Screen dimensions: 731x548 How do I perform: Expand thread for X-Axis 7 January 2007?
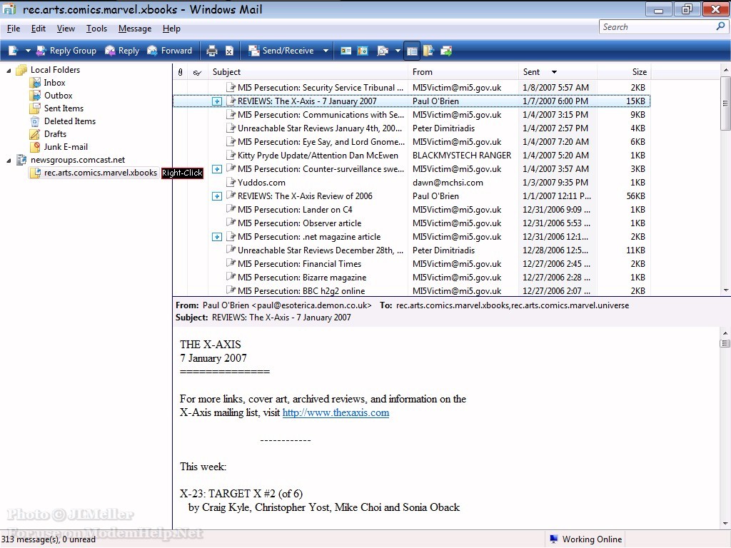click(217, 101)
